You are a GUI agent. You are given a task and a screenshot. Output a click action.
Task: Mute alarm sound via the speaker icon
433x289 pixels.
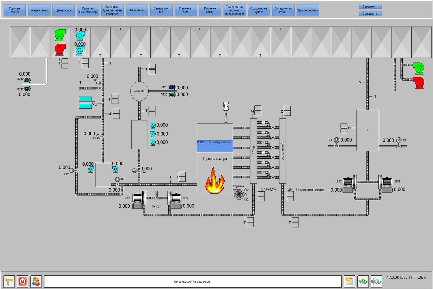coord(376,281)
